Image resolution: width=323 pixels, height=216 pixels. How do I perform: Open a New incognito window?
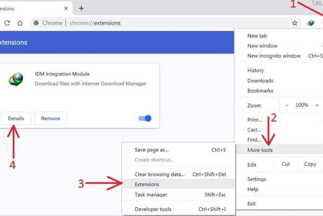coord(279,56)
